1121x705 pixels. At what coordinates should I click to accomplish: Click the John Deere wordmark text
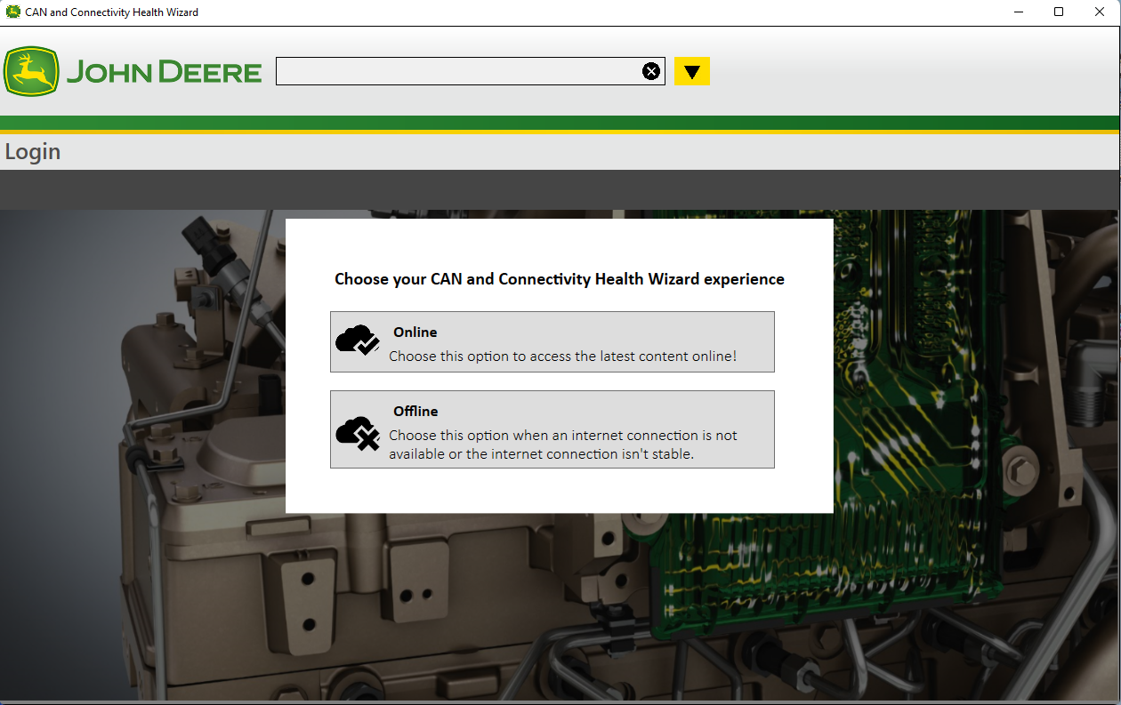tap(164, 72)
